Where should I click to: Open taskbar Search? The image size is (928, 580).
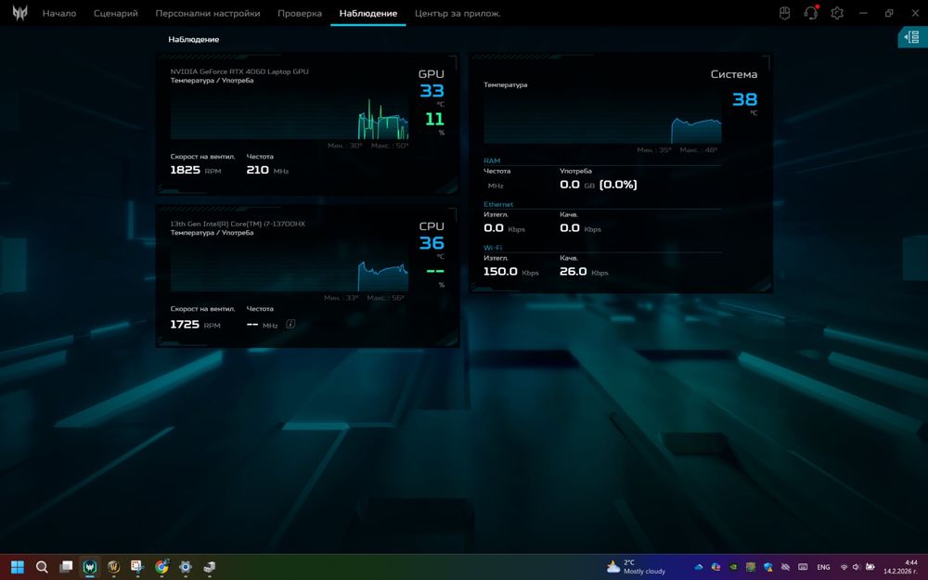pyautogui.click(x=42, y=567)
